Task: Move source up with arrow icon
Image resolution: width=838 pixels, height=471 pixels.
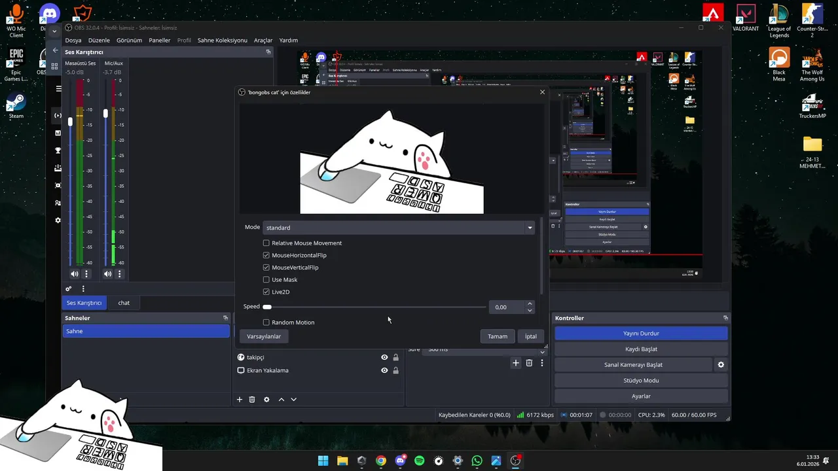Action: coord(282,399)
